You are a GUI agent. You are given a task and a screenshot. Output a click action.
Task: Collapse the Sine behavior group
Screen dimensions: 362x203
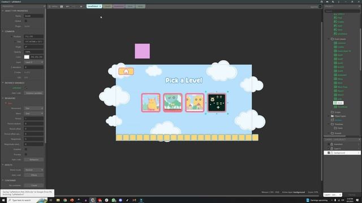tap(6, 103)
